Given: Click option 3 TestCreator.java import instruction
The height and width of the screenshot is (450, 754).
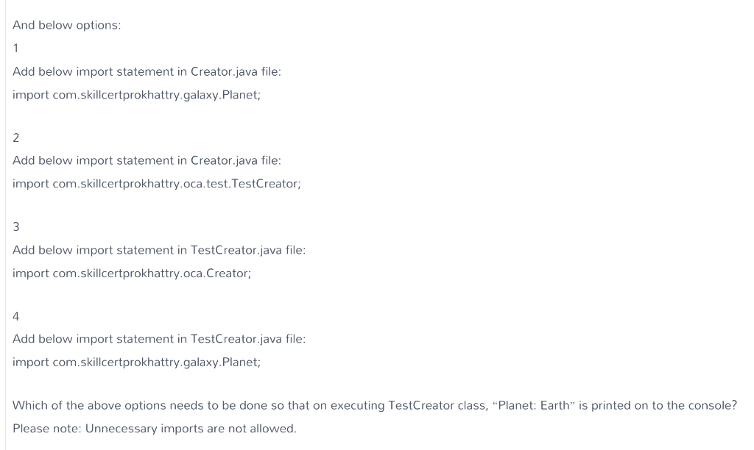Looking at the screenshot, I should point(159,250).
